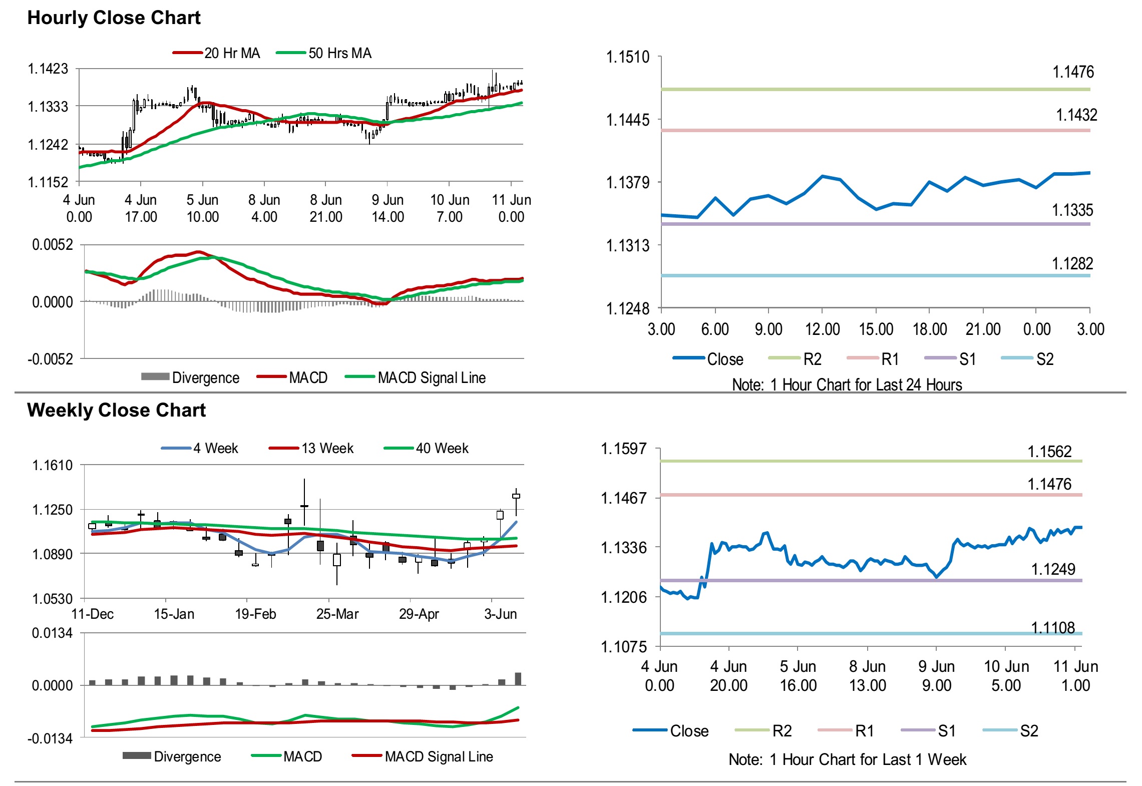
Task: Click MACD Signal Line legend under the weekly chart
Action: [x=439, y=756]
